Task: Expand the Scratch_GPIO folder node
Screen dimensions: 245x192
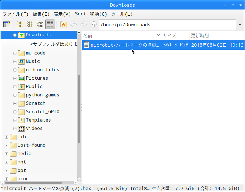Action: (x=15, y=112)
